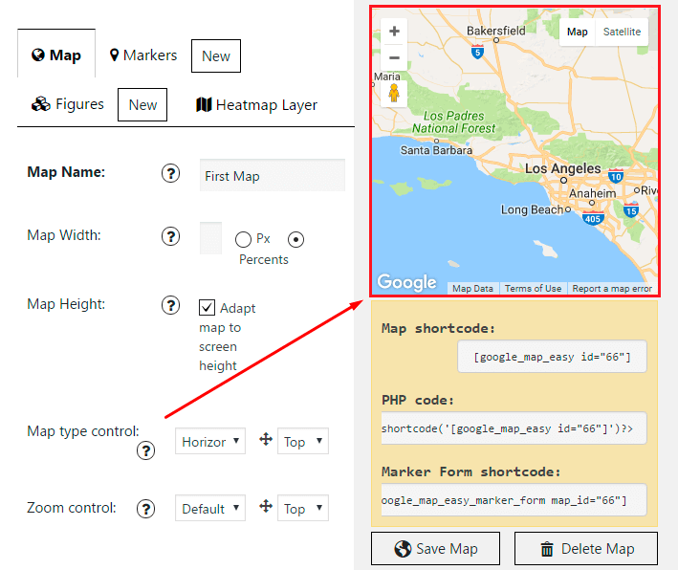The width and height of the screenshot is (678, 570).
Task: Select the Marker Form shortcode field
Action: tap(514, 500)
